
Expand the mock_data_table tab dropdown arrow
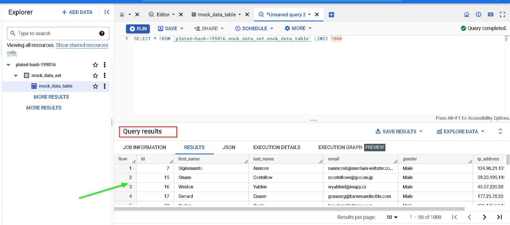point(239,15)
